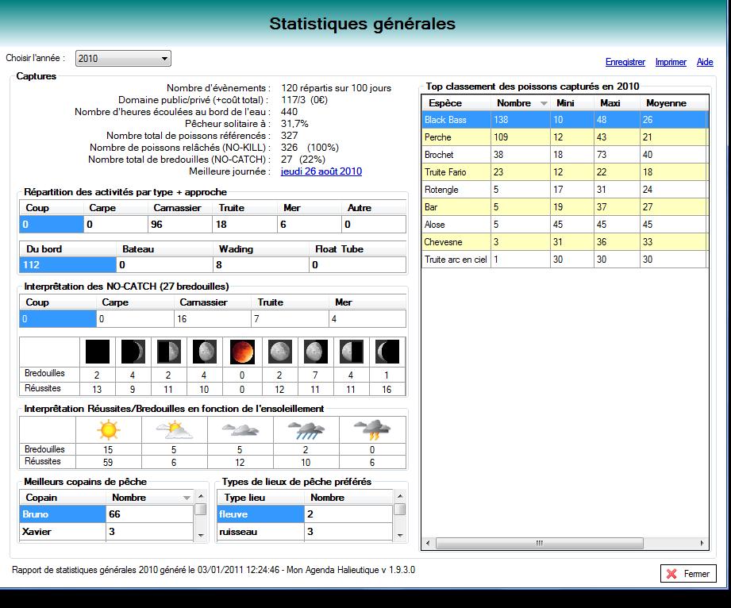The height and width of the screenshot is (608, 731).
Task: Select the Rotengle row
Action: pos(565,189)
